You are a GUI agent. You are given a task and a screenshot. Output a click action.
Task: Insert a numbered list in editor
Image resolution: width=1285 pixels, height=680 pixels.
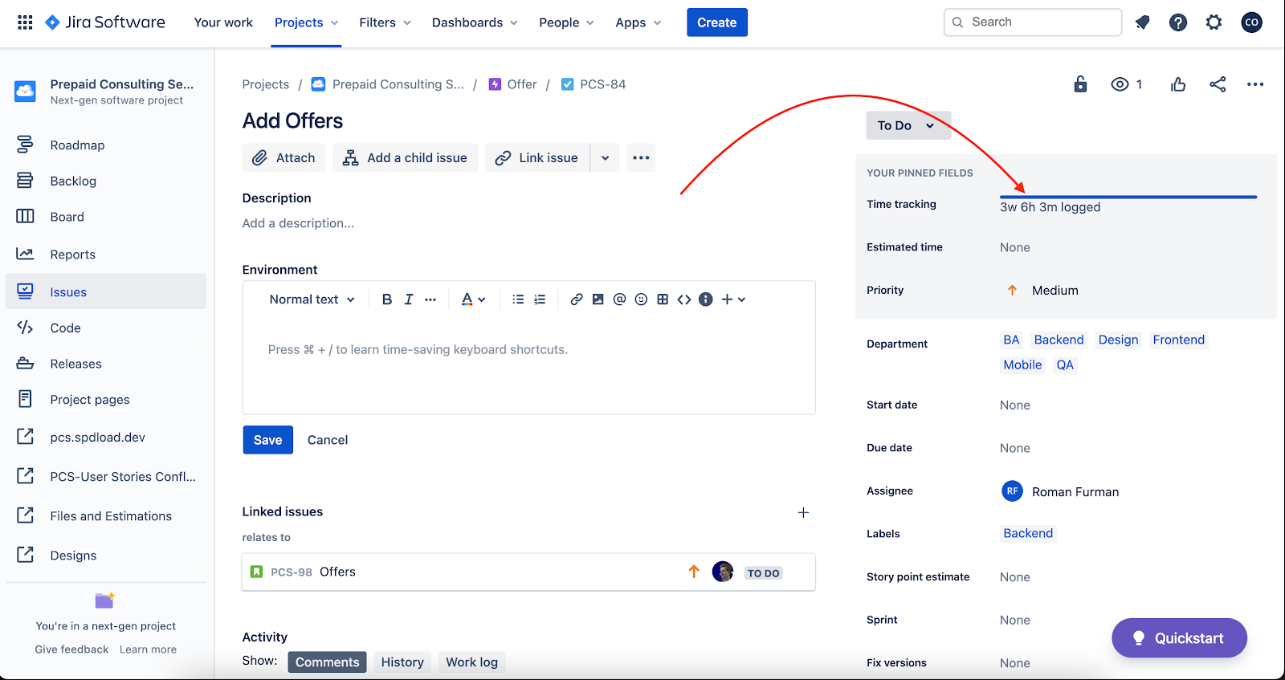(540, 299)
